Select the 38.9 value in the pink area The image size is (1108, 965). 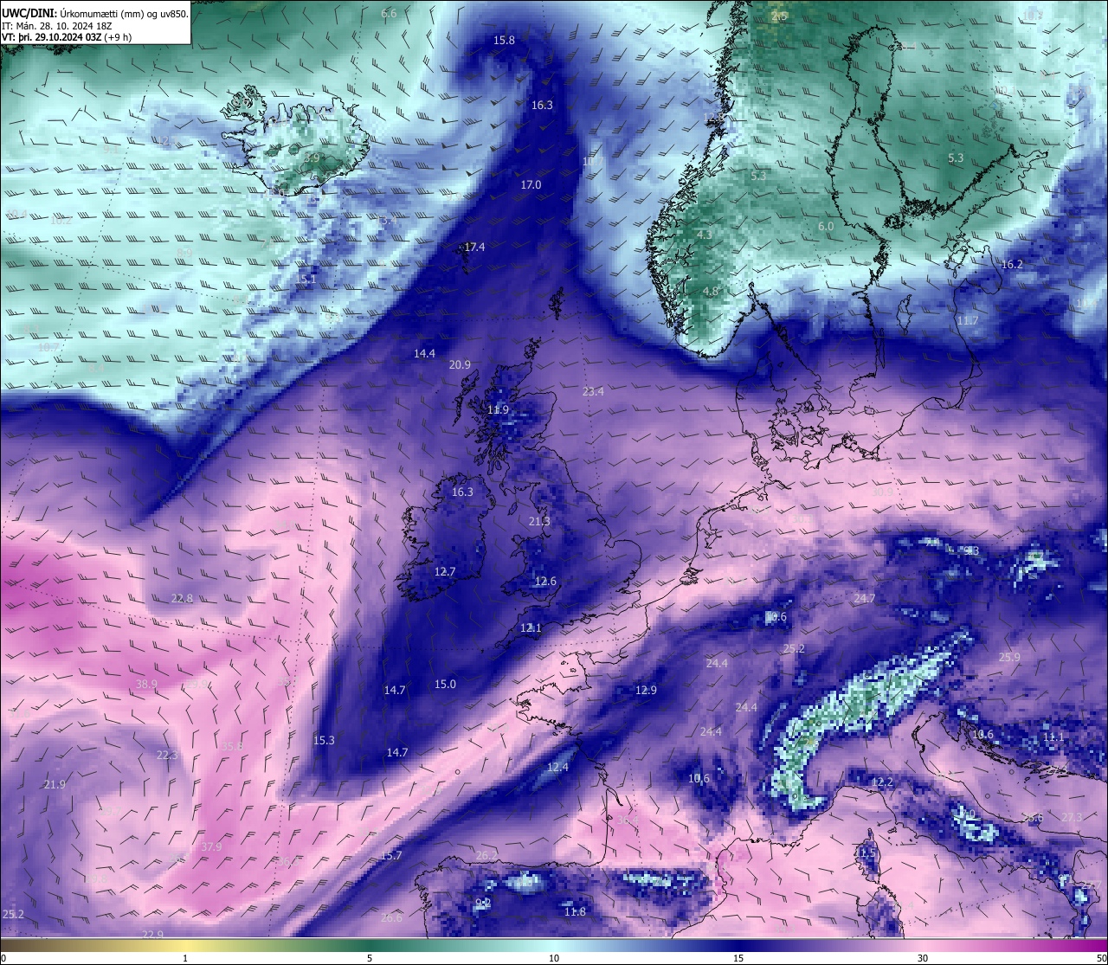(147, 685)
